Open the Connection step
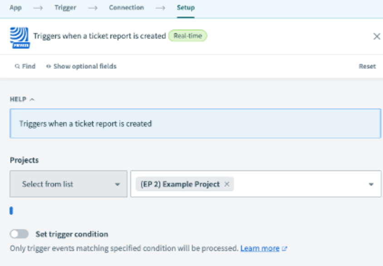This screenshot has width=383, height=266. click(x=126, y=8)
